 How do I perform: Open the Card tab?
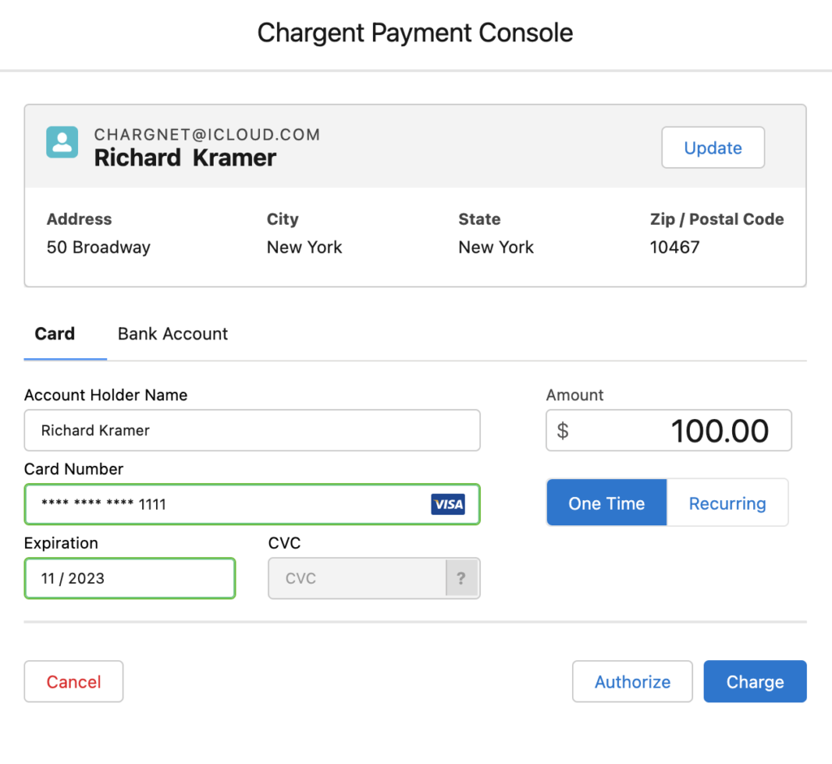55,334
